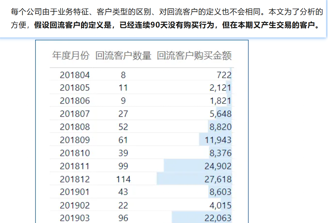Click the 年度月份 column header

71,56
